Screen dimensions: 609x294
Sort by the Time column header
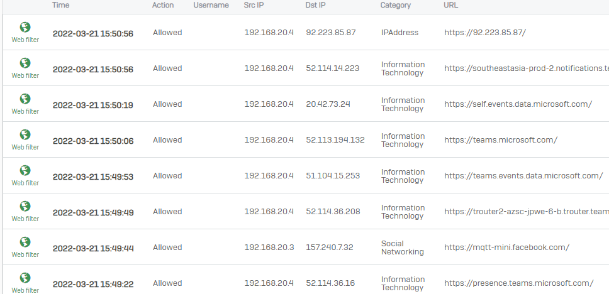(60, 6)
